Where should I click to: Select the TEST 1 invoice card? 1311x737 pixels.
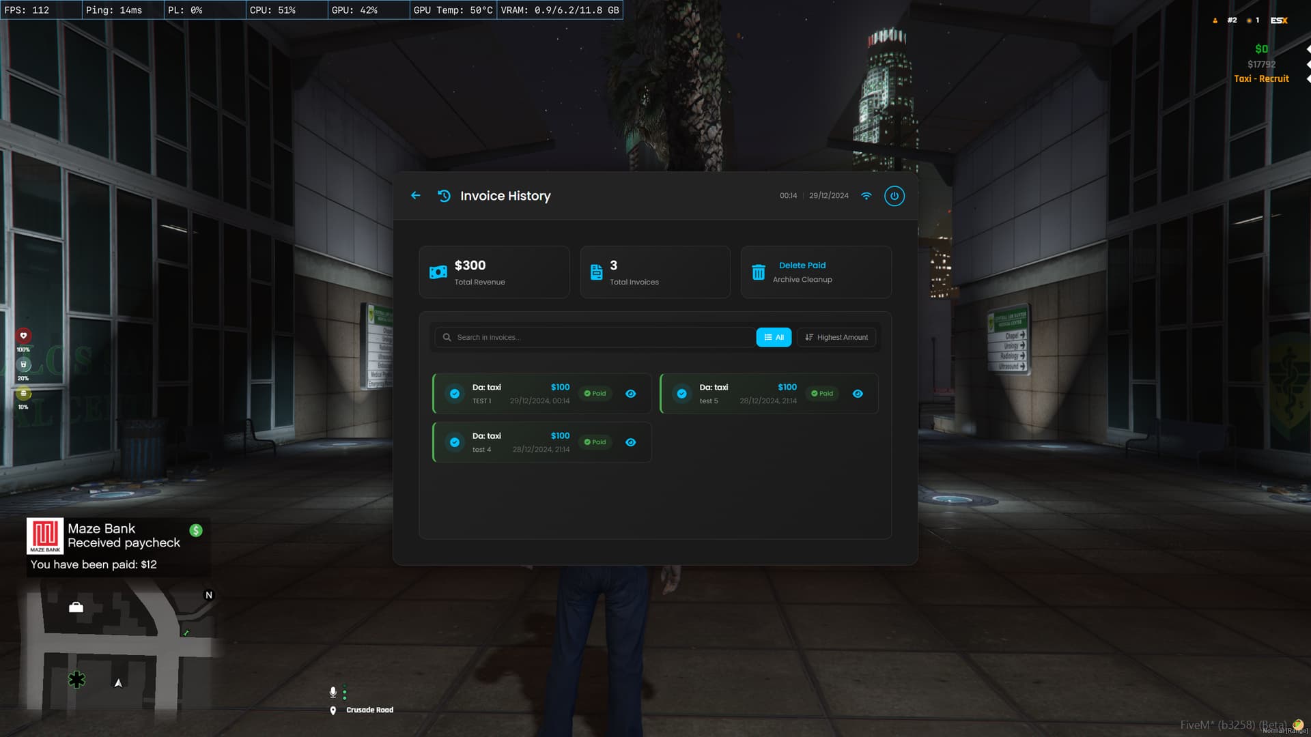(533, 394)
